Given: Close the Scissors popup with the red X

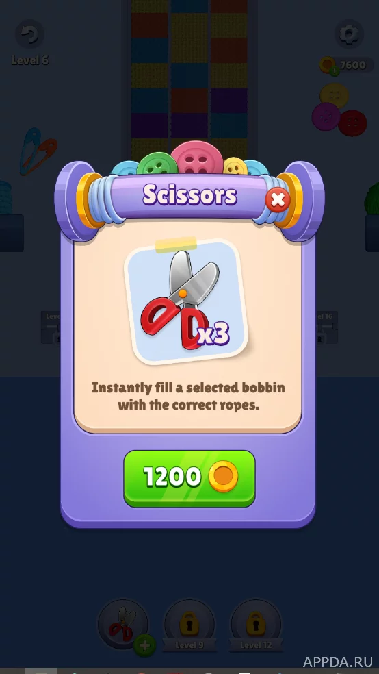Looking at the screenshot, I should 278,200.
